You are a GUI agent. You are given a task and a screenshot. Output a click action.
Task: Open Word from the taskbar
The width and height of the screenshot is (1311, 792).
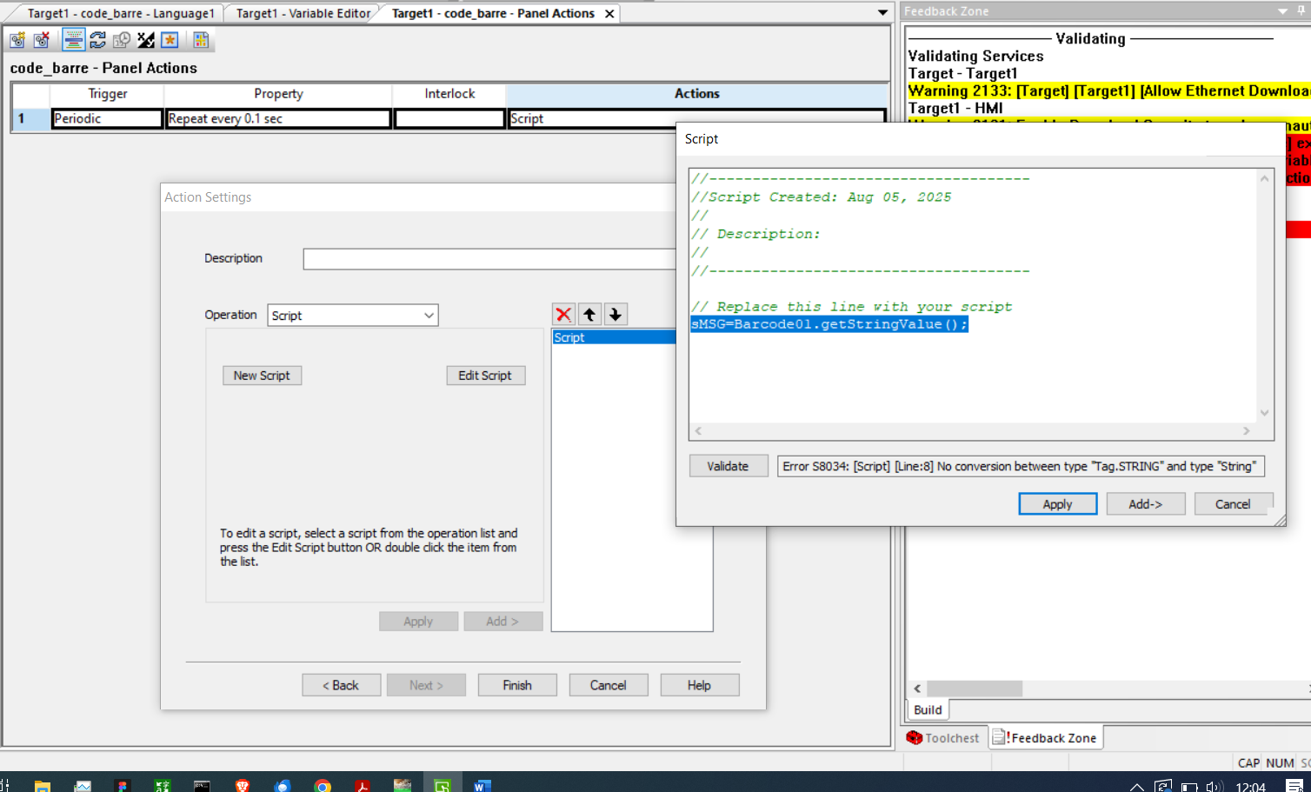pos(482,785)
